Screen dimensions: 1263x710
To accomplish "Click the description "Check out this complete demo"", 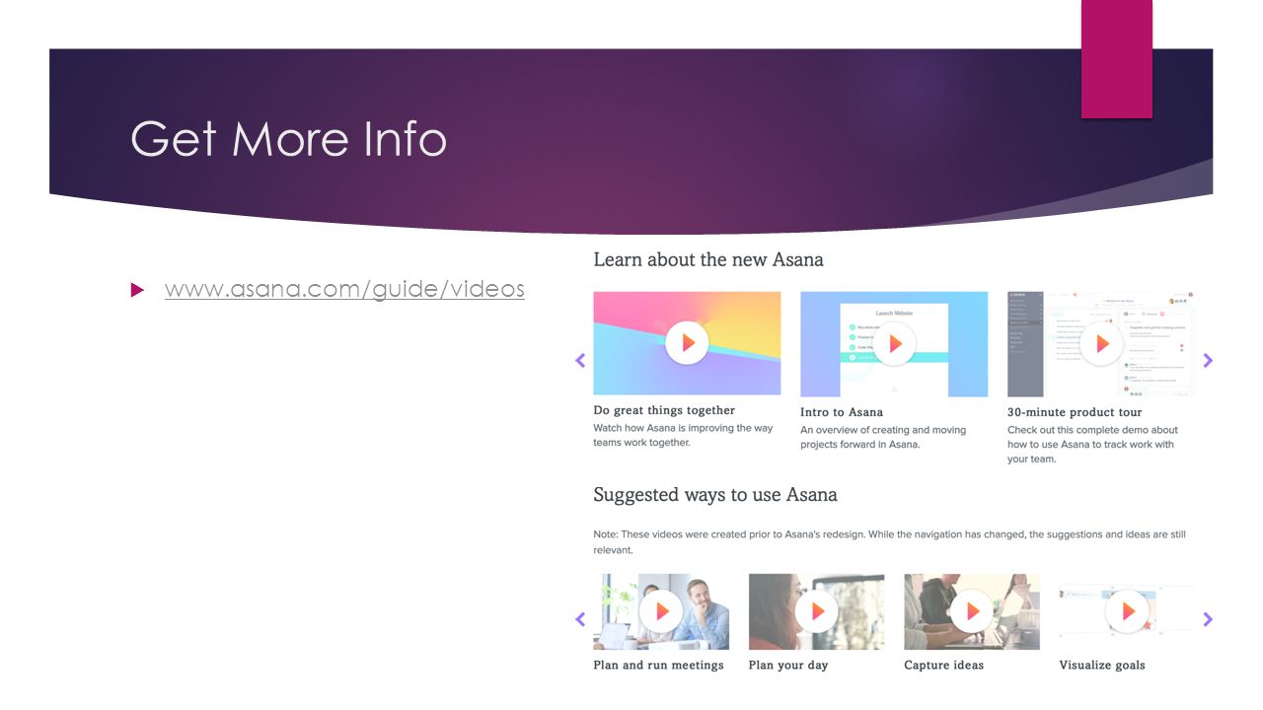I will [1092, 445].
